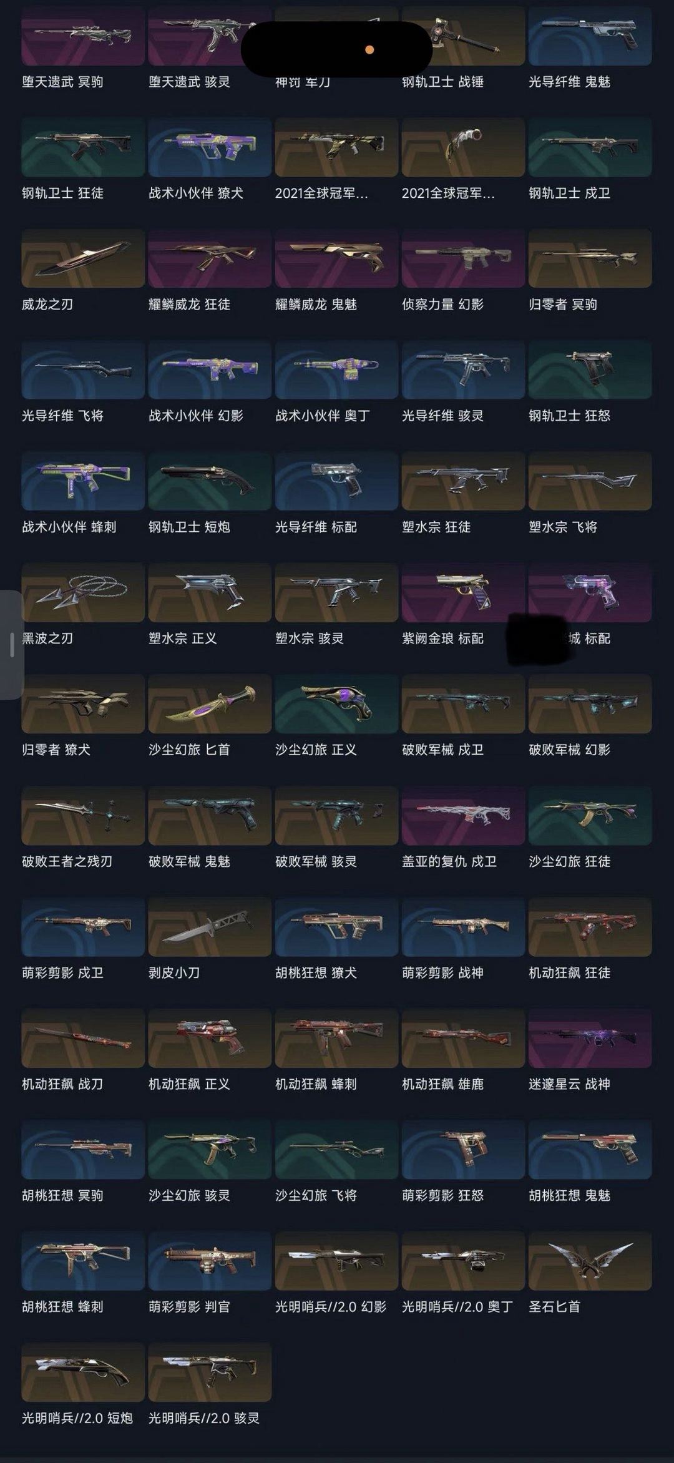
Task: Open the 紫阙金琅 标配 pistol skin
Action: (x=463, y=592)
